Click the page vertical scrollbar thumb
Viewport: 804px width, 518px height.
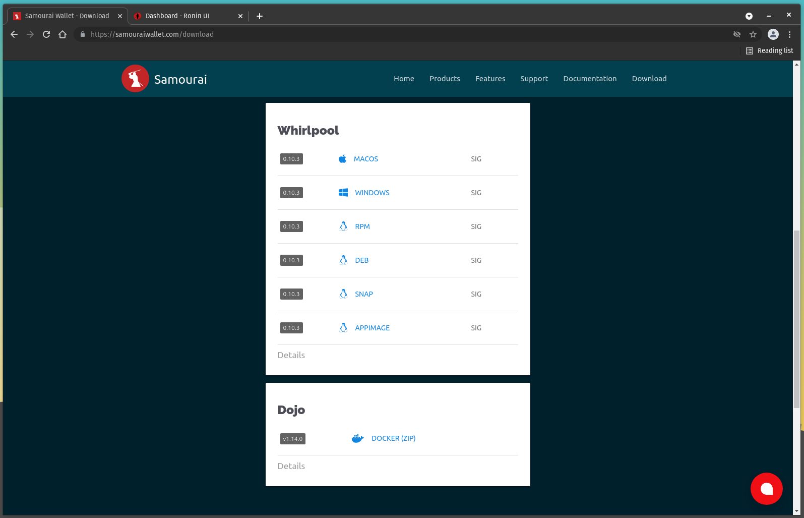coord(796,319)
